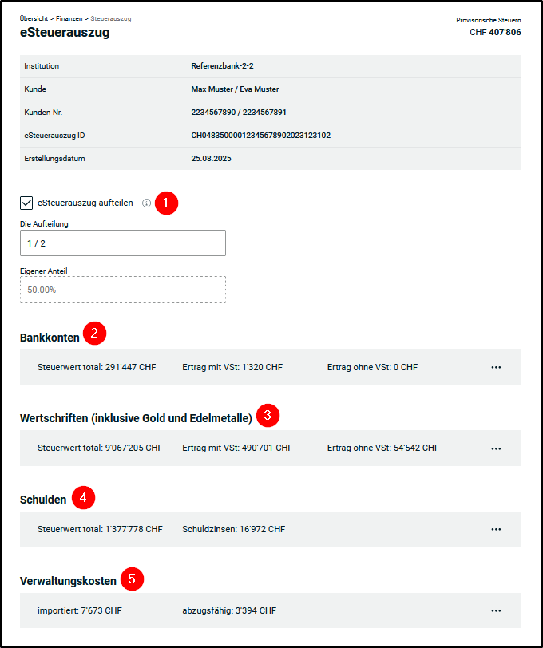Click red marker 2 next to Bankkonten

pyautogui.click(x=94, y=334)
